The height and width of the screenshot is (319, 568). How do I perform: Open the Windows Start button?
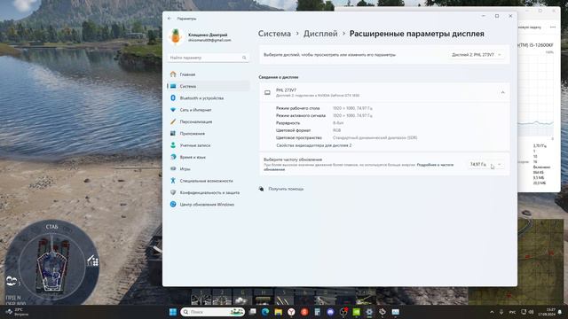pos(173,312)
